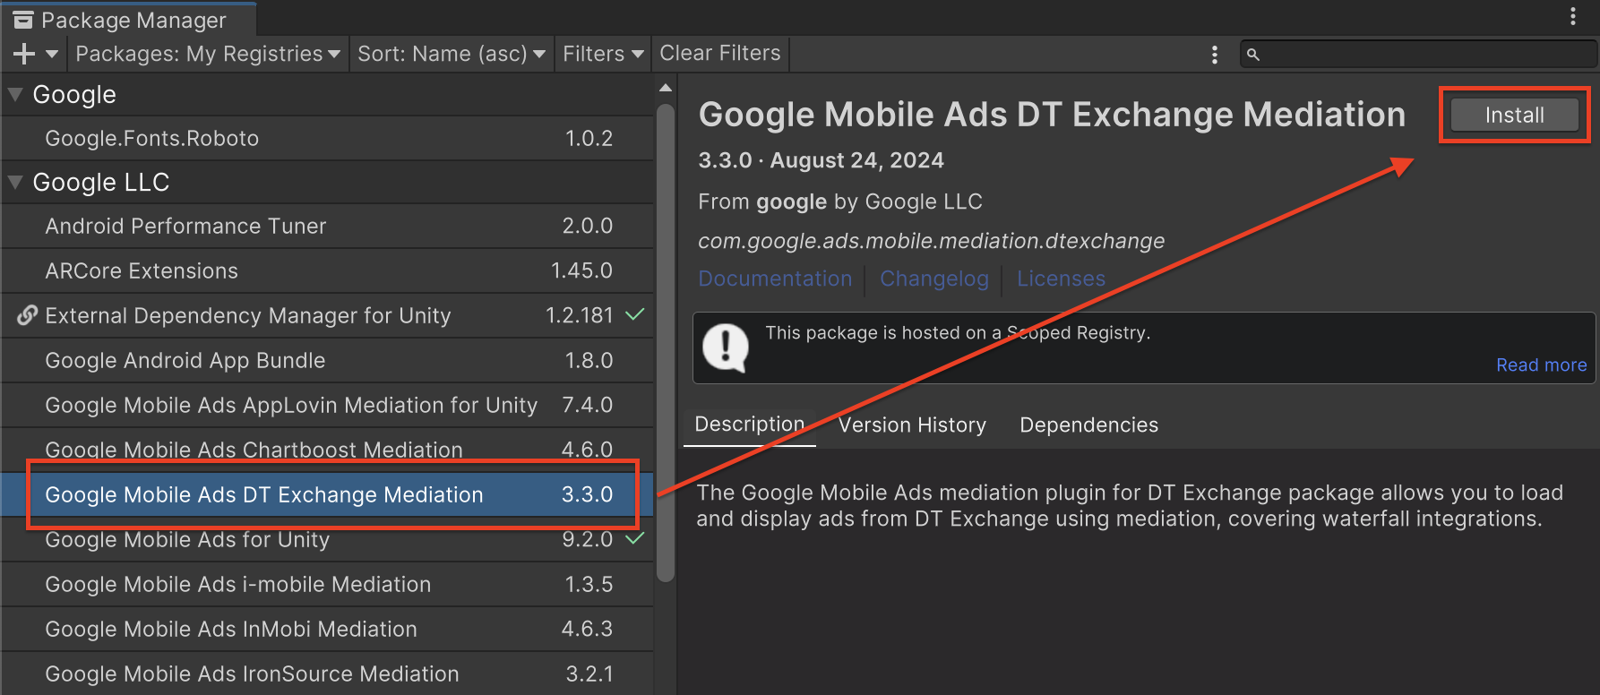Open the Sort: Name (asc) dropdown
Image resolution: width=1600 pixels, height=695 pixels.
point(451,55)
